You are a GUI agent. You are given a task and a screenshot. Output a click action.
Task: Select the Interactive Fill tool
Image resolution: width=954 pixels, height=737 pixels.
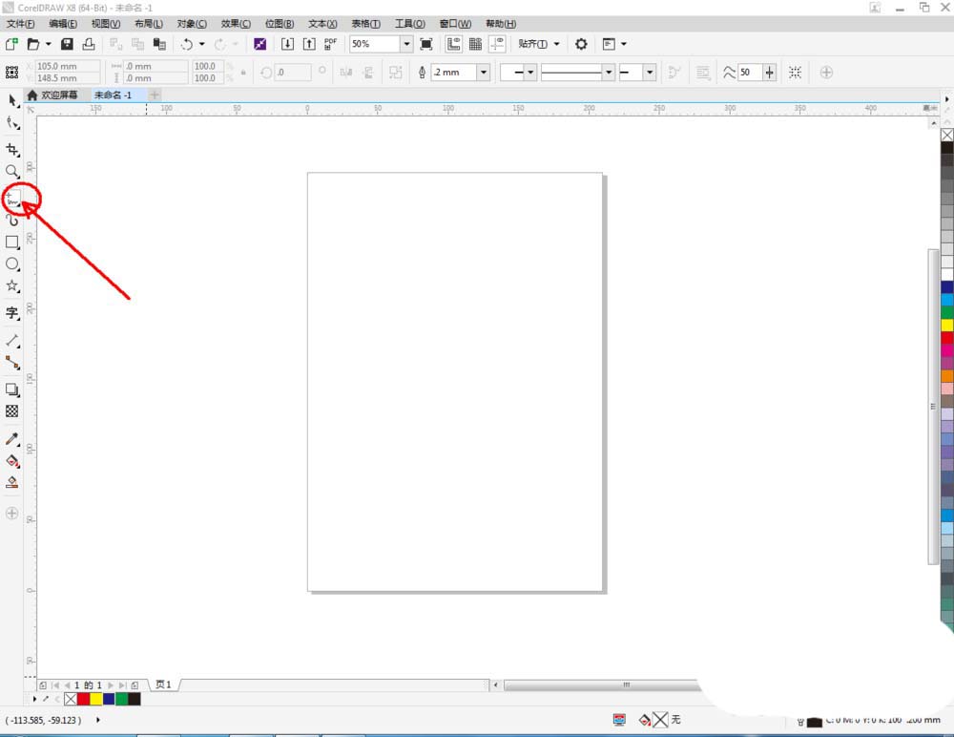click(x=12, y=460)
